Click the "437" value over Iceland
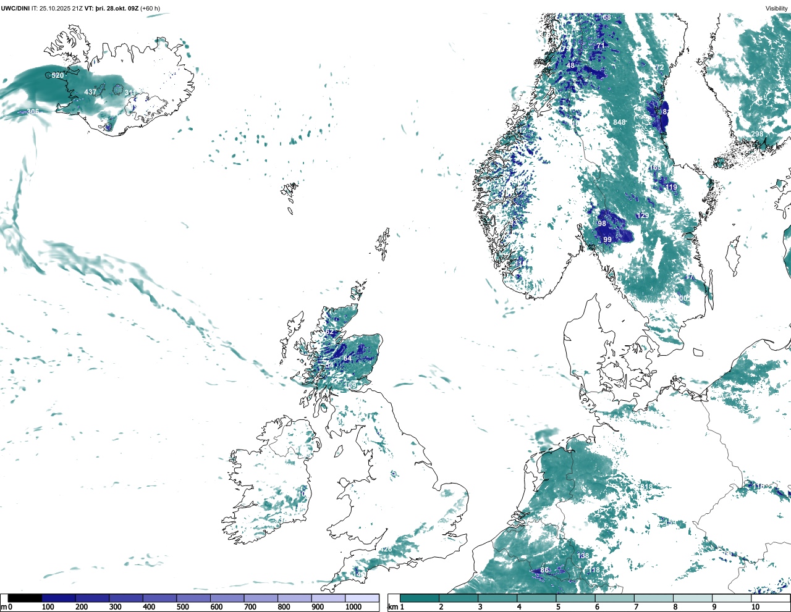This screenshot has width=791, height=612. pyautogui.click(x=90, y=92)
